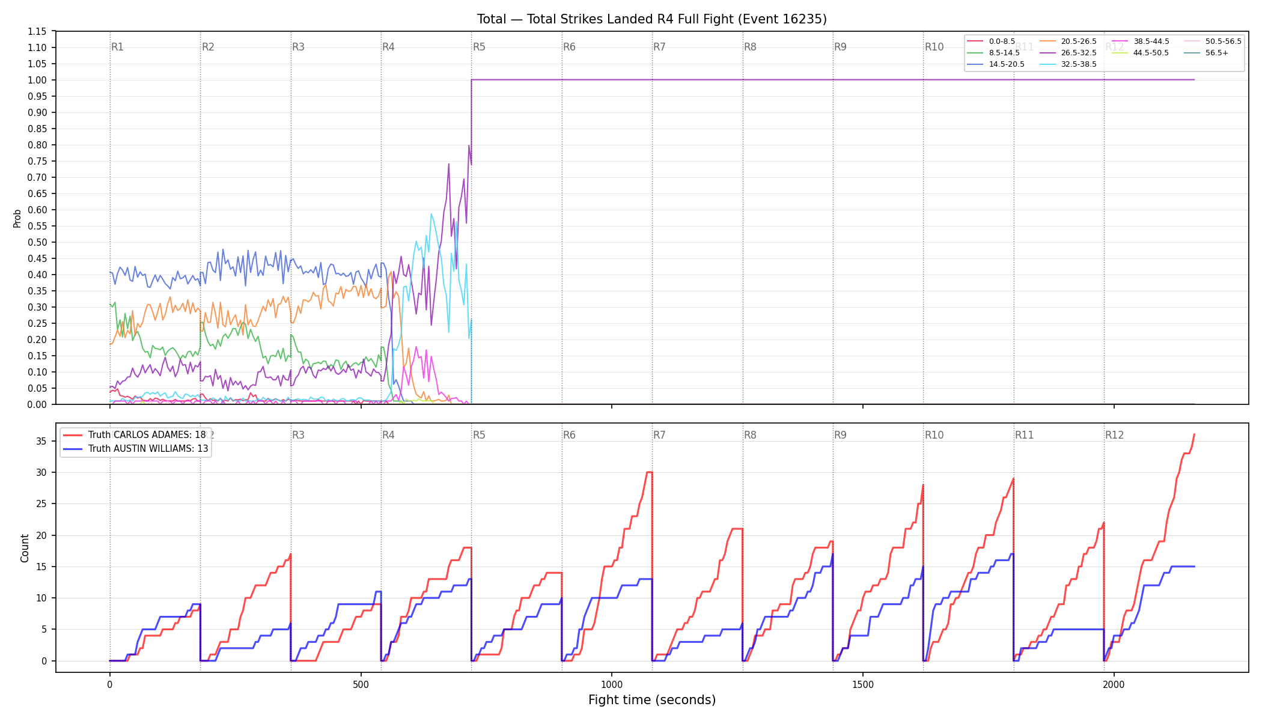Click the magenta 38.5-44.5 legend line sample

[1120, 41]
